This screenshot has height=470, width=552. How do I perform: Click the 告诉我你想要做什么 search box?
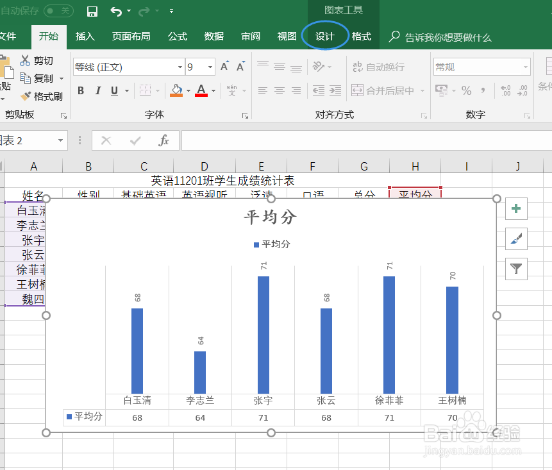[x=440, y=37]
